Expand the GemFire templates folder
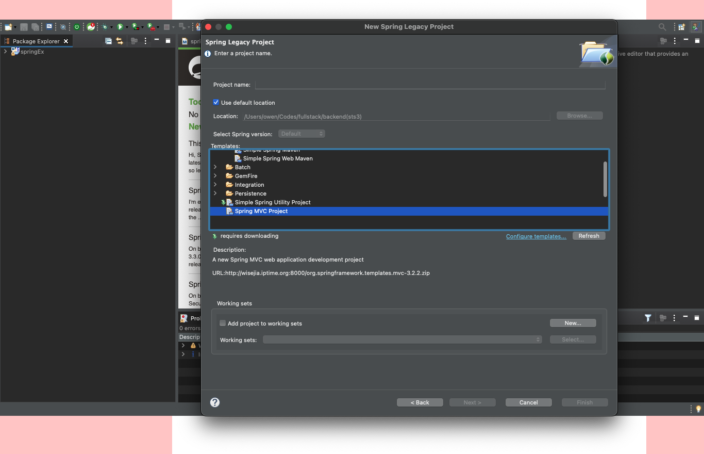Screen dimensions: 704x454 click(x=215, y=176)
